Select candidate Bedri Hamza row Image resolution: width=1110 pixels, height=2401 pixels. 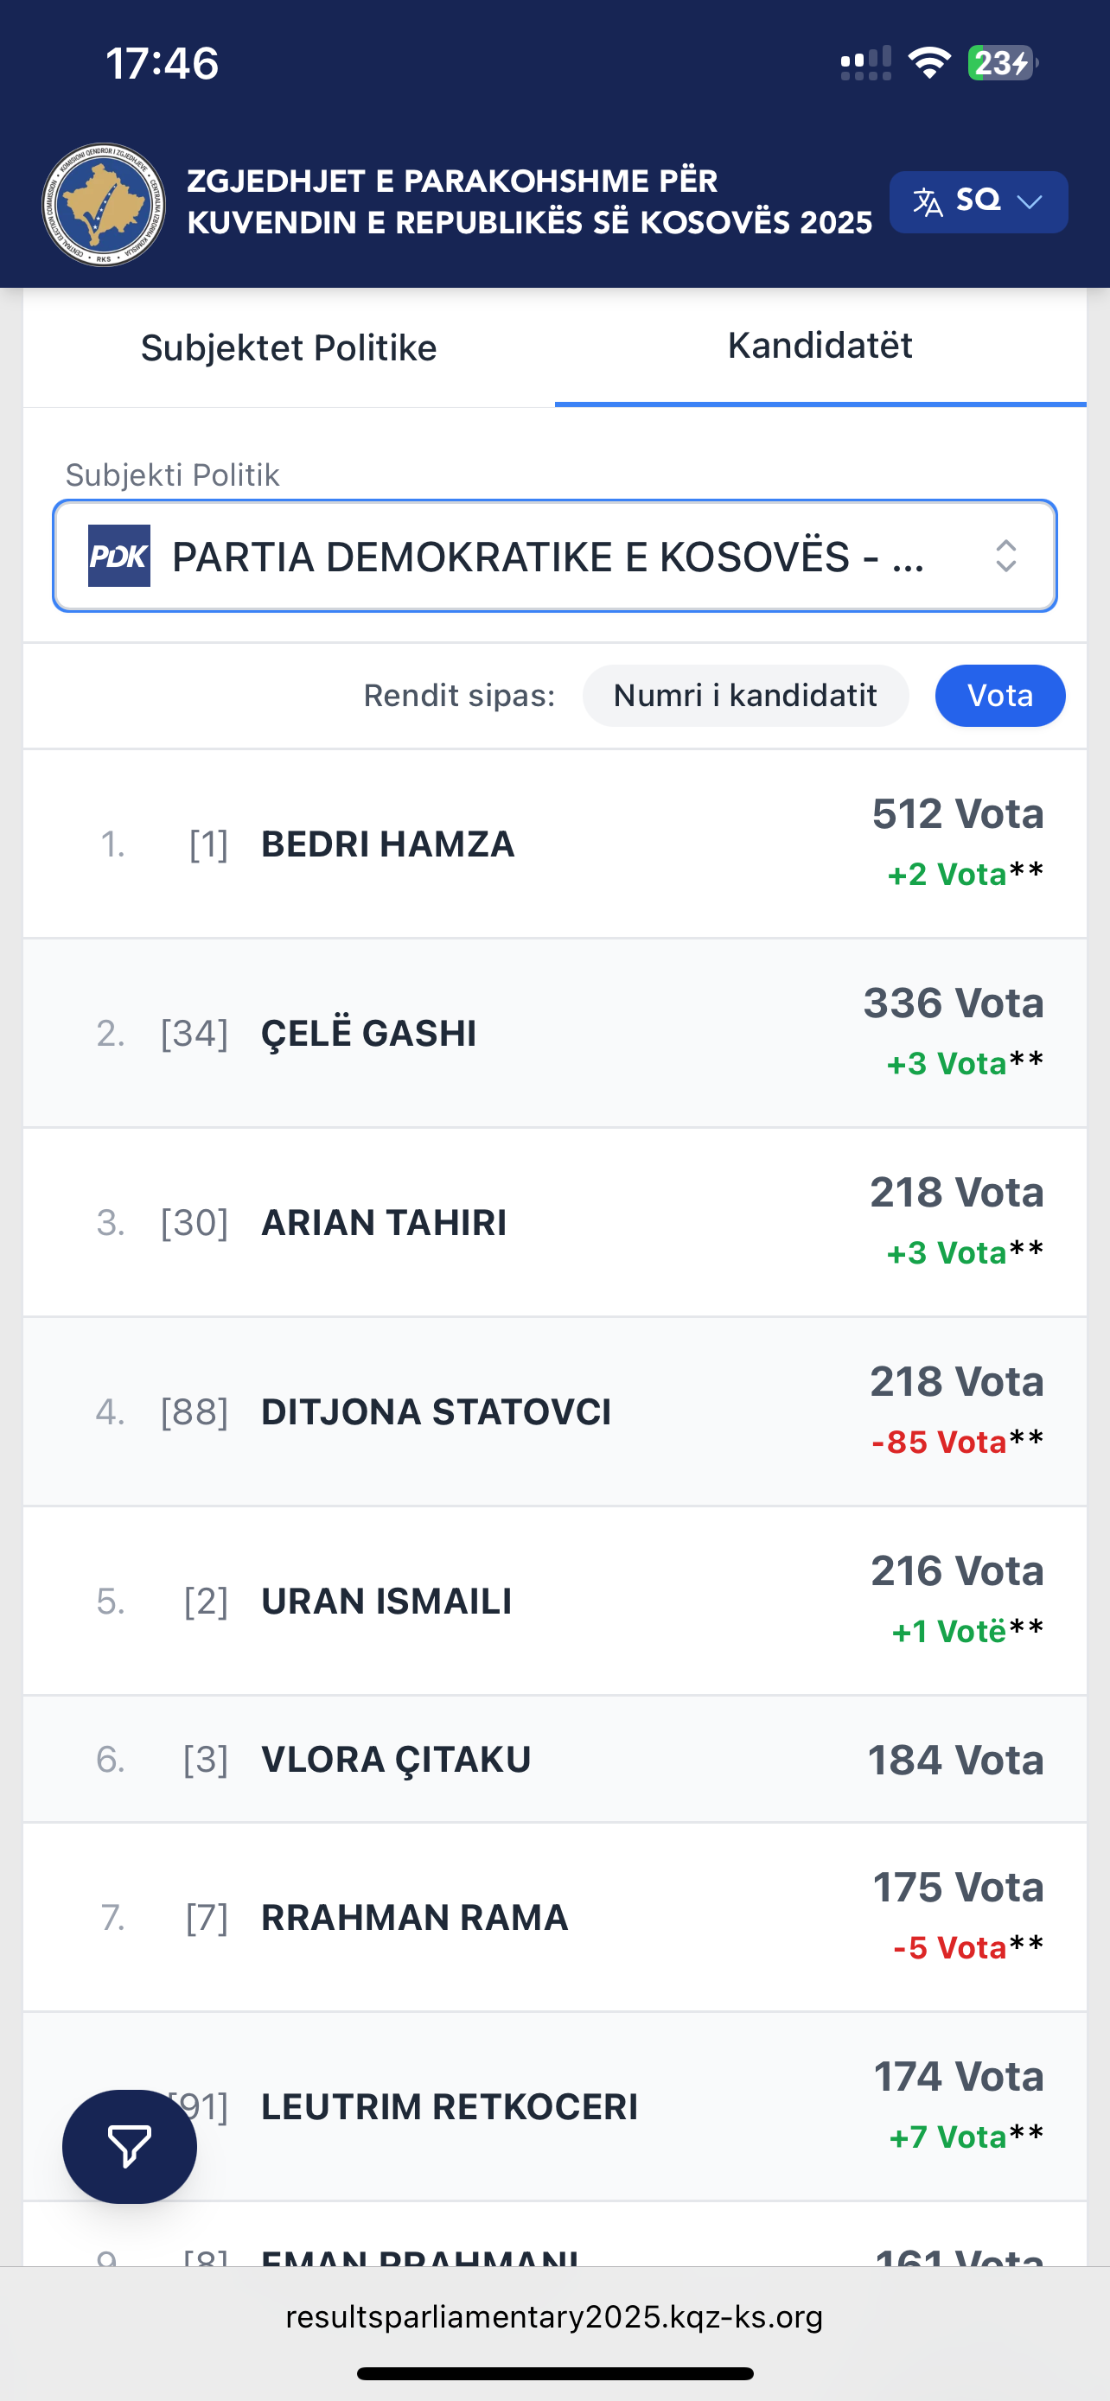387,844
